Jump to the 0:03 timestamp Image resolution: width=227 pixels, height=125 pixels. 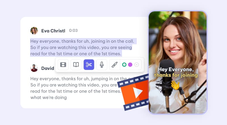click(x=73, y=31)
